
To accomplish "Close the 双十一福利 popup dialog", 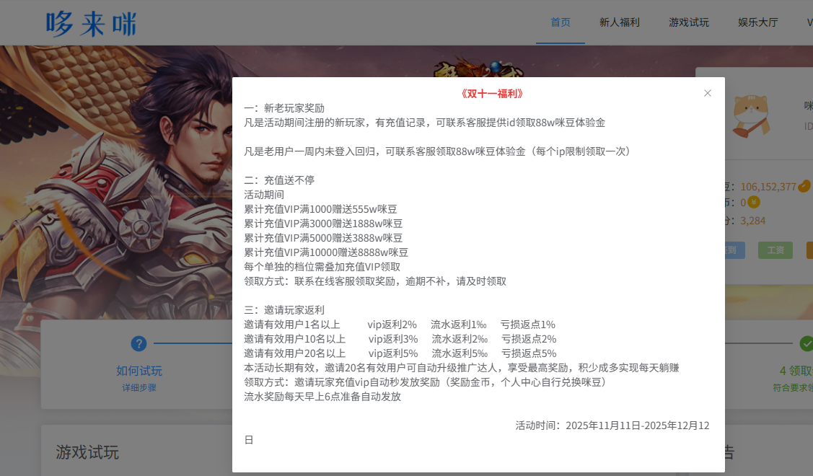I will [x=707, y=93].
